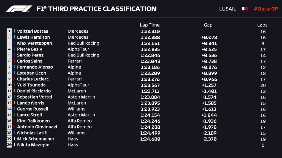
Task: Click the Laps column header
Action: 262,25
